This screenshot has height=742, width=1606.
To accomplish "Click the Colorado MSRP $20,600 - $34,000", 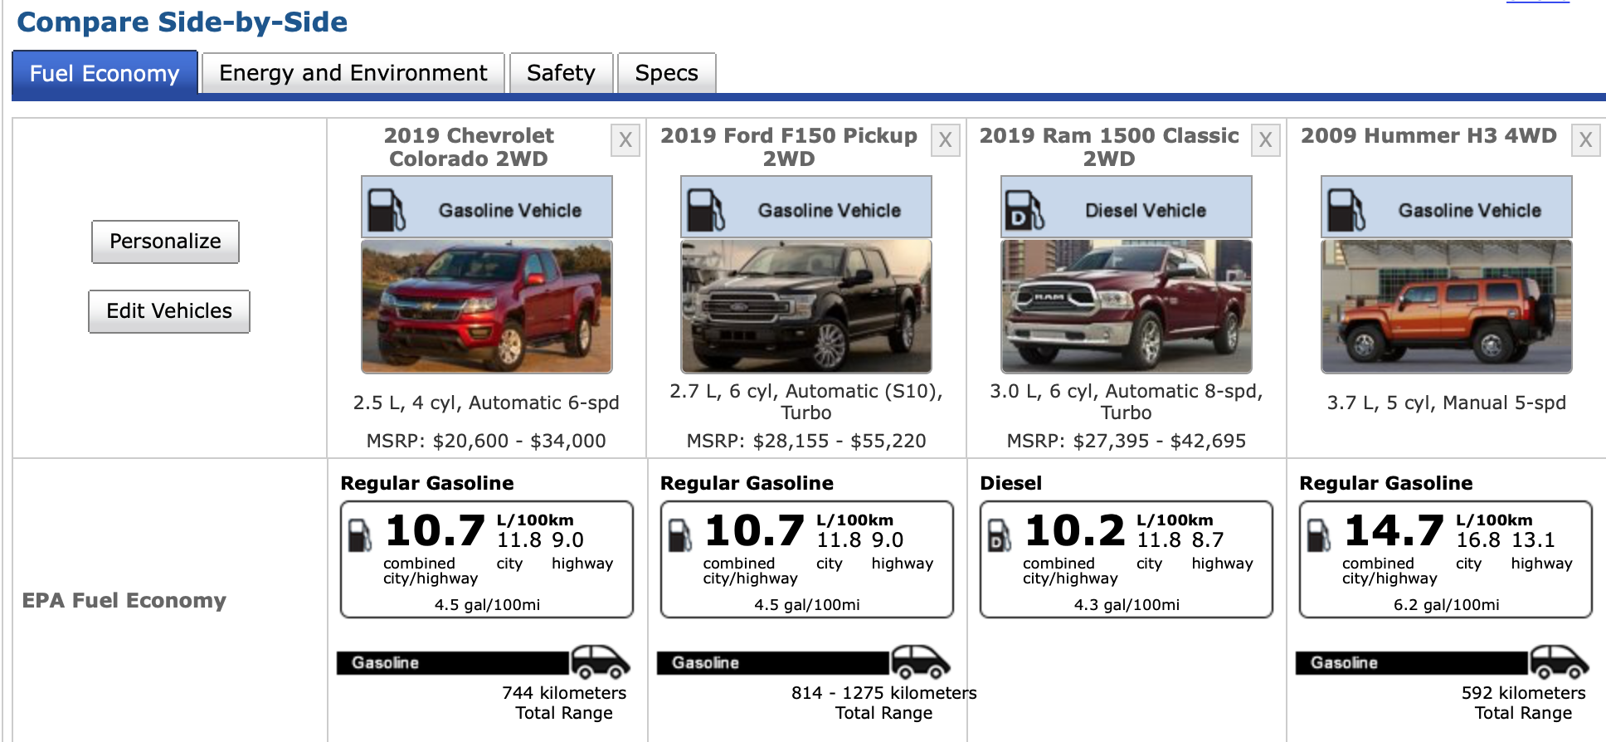I will (x=487, y=441).
